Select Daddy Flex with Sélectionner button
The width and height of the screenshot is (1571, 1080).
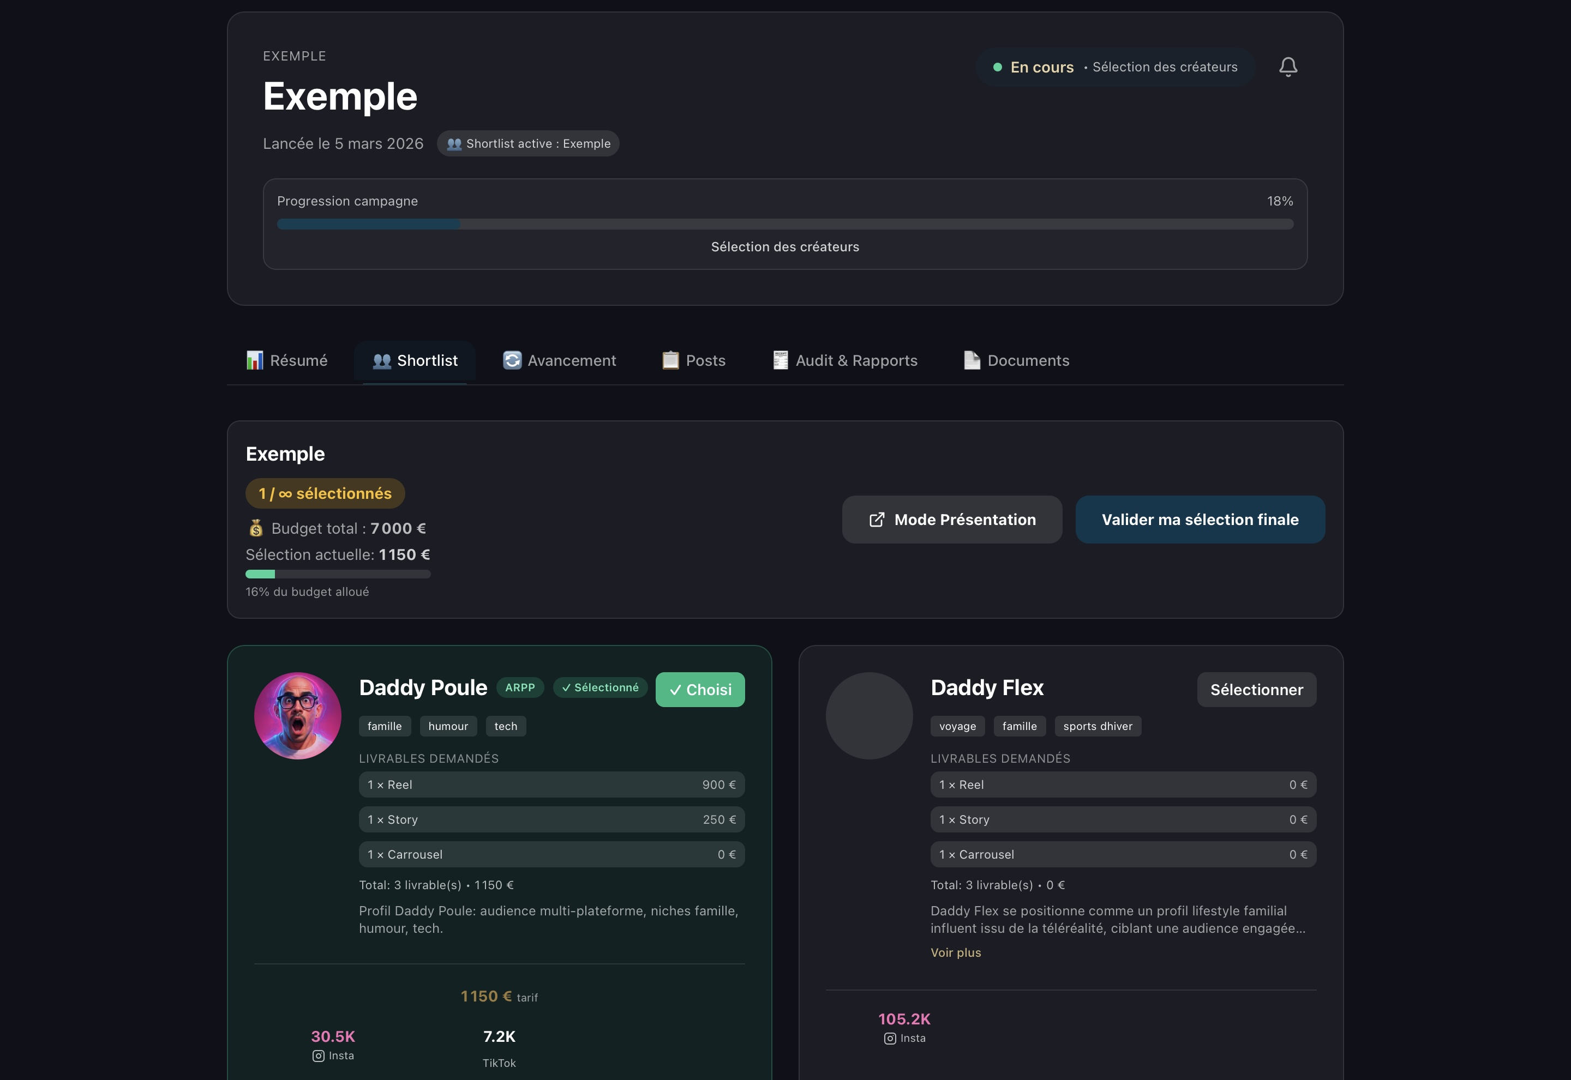coord(1256,690)
